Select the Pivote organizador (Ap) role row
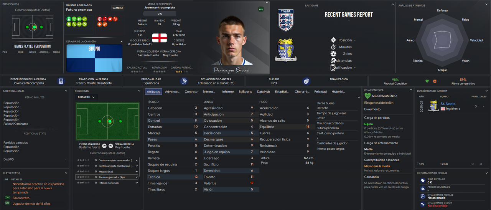Image resolution: width=491 pixels, height=210 pixels. 107,177
